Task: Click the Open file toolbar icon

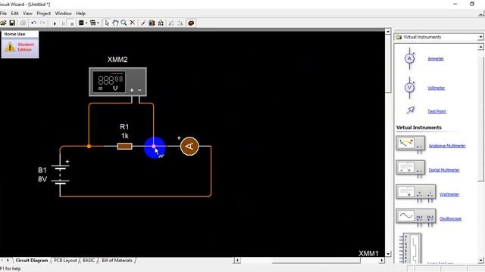Action: click(x=3, y=23)
